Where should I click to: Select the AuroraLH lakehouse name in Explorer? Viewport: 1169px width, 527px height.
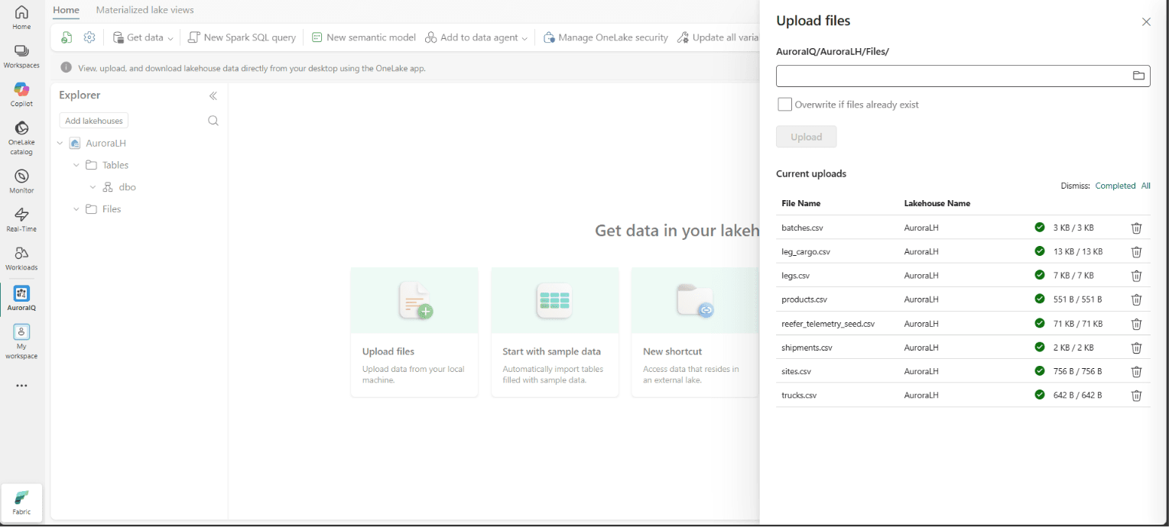click(106, 143)
